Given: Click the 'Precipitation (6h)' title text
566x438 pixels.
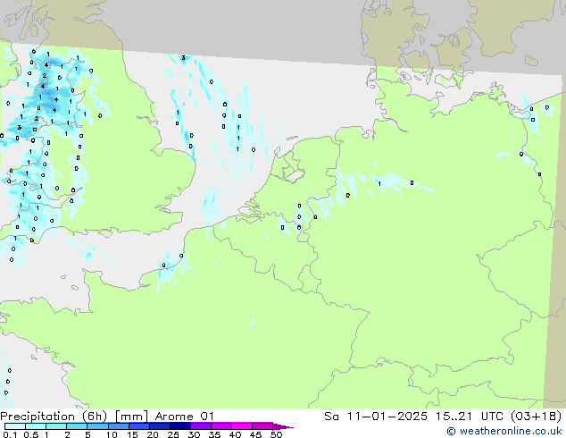Looking at the screenshot, I should [x=54, y=417].
